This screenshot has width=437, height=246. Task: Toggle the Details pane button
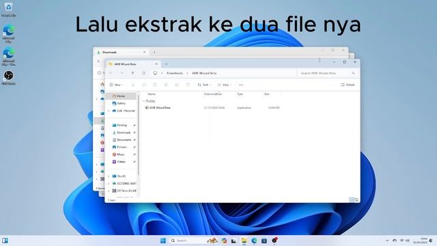[x=348, y=85]
